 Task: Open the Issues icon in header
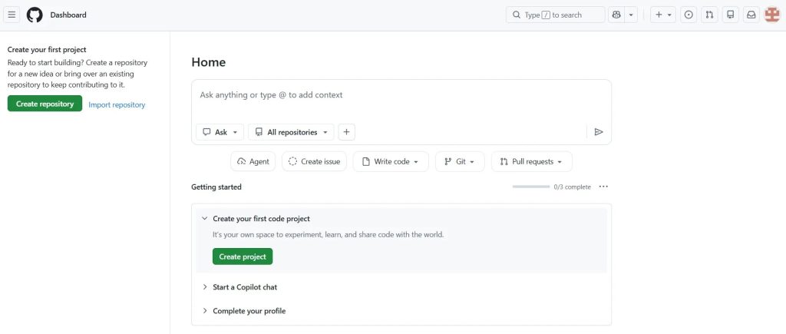689,15
